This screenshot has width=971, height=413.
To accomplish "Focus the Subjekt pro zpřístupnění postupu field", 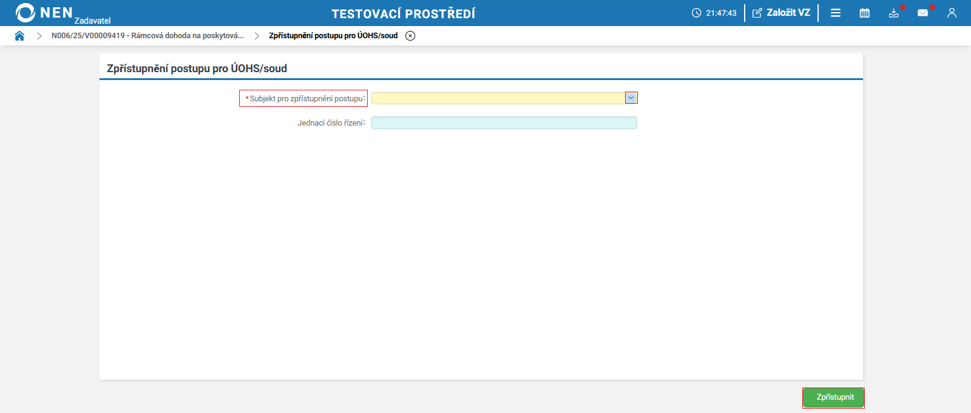I will click(498, 98).
